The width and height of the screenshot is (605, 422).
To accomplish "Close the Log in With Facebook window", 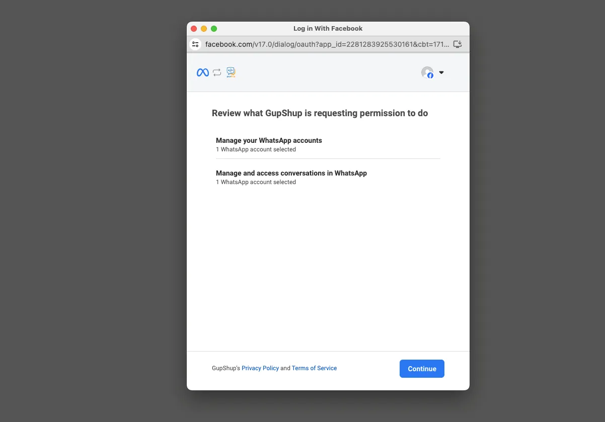I will click(x=194, y=29).
